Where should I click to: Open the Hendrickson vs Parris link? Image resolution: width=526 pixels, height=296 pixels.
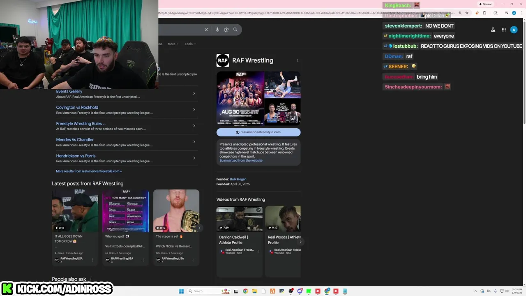click(x=76, y=156)
